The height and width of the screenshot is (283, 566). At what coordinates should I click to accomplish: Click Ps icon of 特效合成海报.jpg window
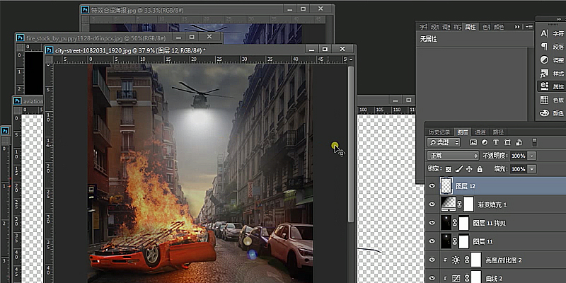[x=85, y=10]
